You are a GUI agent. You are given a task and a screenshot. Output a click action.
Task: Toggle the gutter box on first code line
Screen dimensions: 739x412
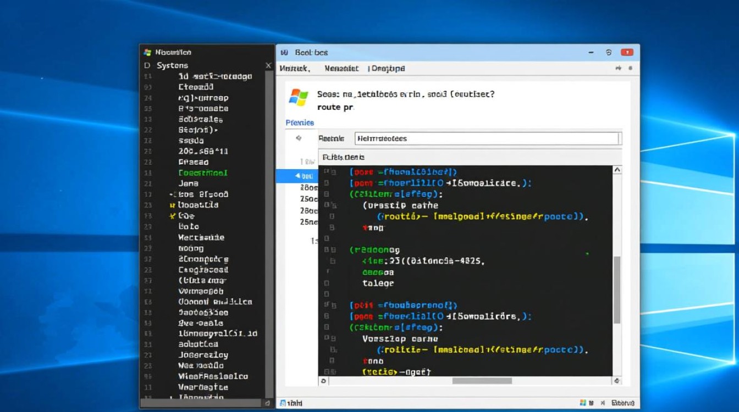pos(327,172)
